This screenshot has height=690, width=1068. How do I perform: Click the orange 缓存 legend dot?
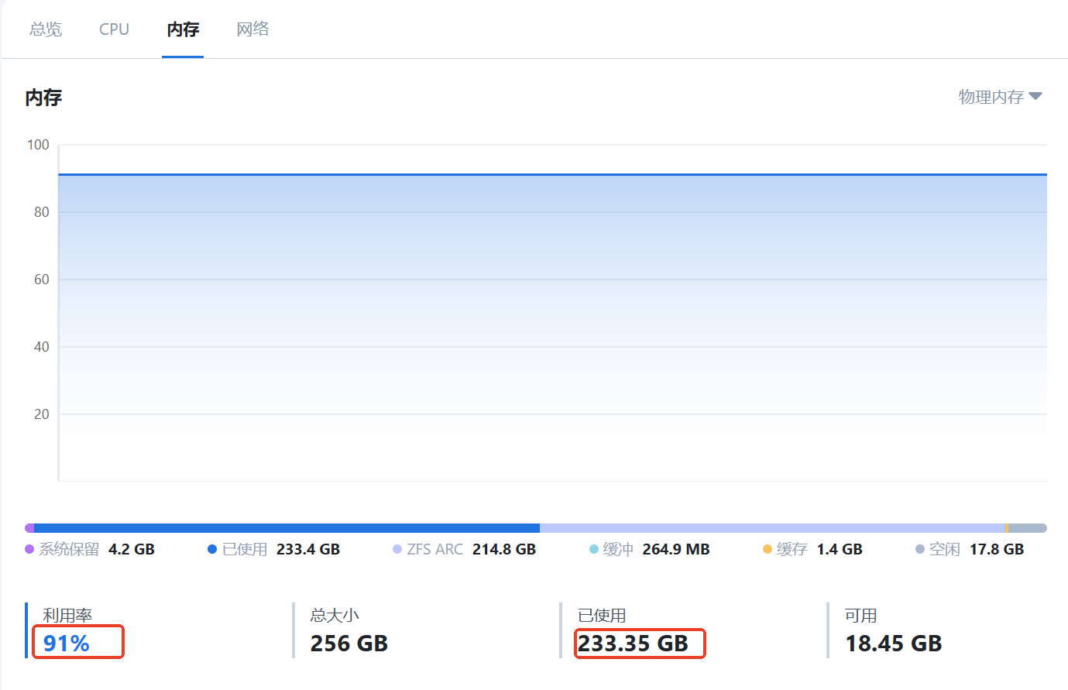coord(768,549)
